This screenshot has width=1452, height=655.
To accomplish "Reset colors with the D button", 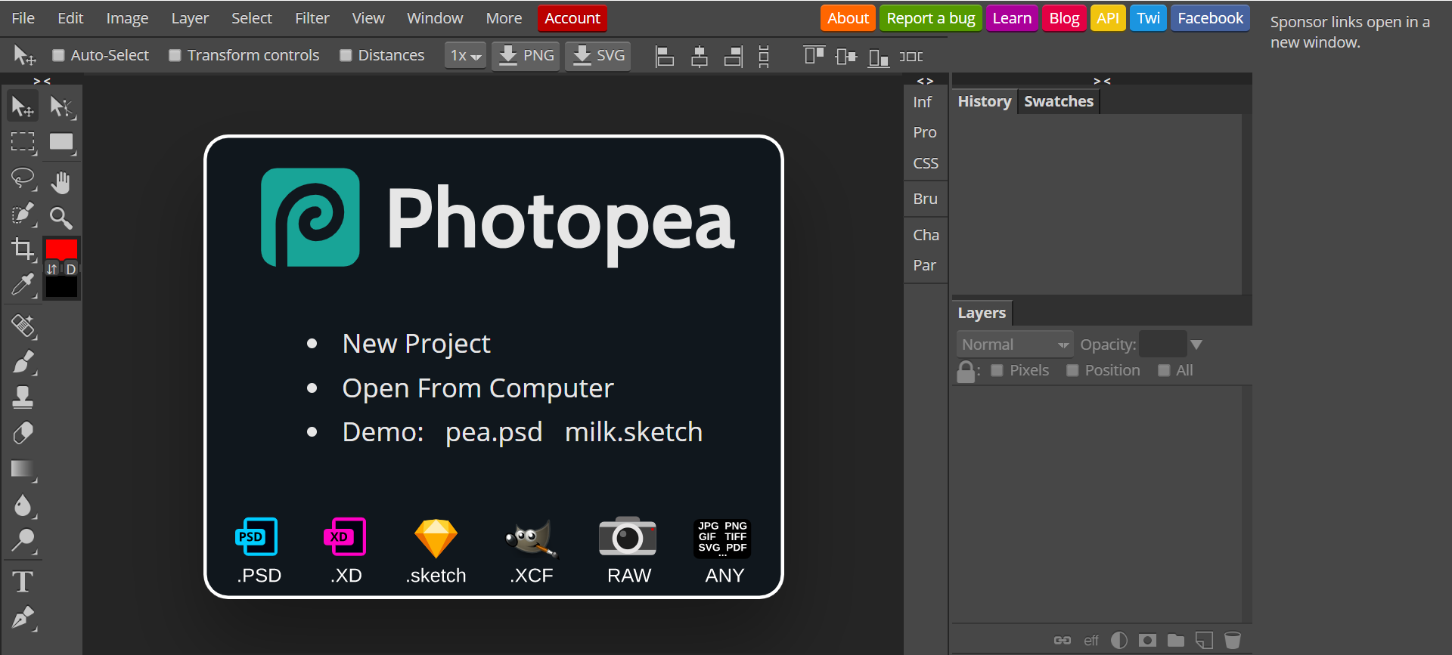I will click(x=70, y=269).
